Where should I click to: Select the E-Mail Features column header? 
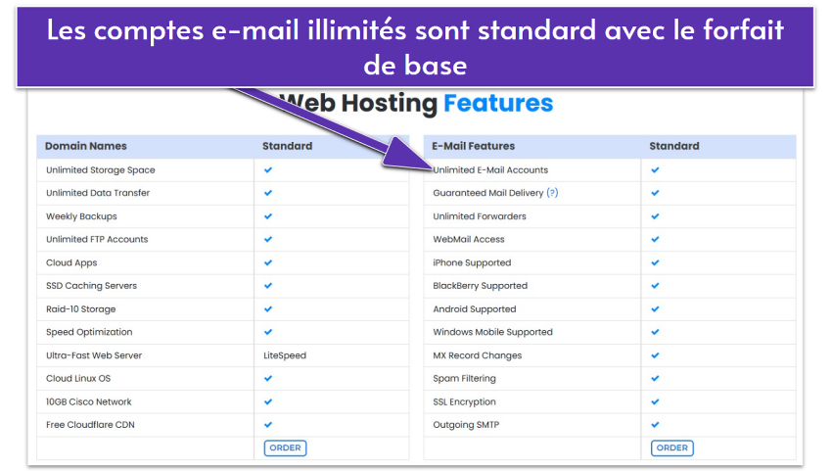(474, 146)
